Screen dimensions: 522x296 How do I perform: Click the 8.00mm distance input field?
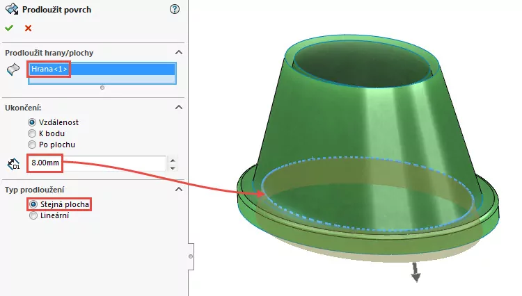(x=97, y=163)
